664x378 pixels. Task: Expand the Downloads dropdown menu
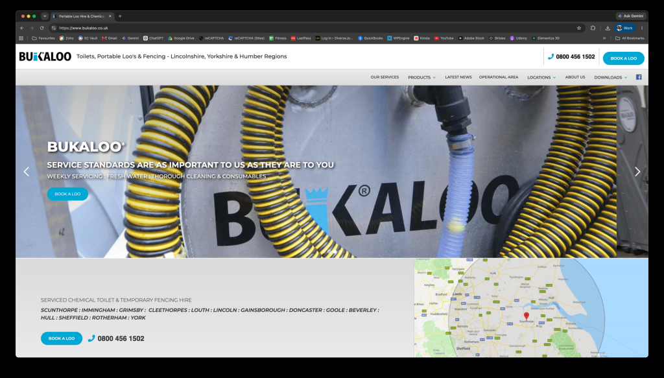pos(611,77)
